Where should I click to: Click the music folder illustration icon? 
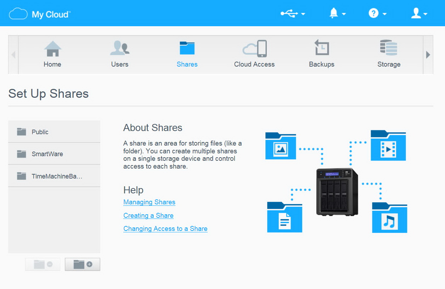(389, 217)
